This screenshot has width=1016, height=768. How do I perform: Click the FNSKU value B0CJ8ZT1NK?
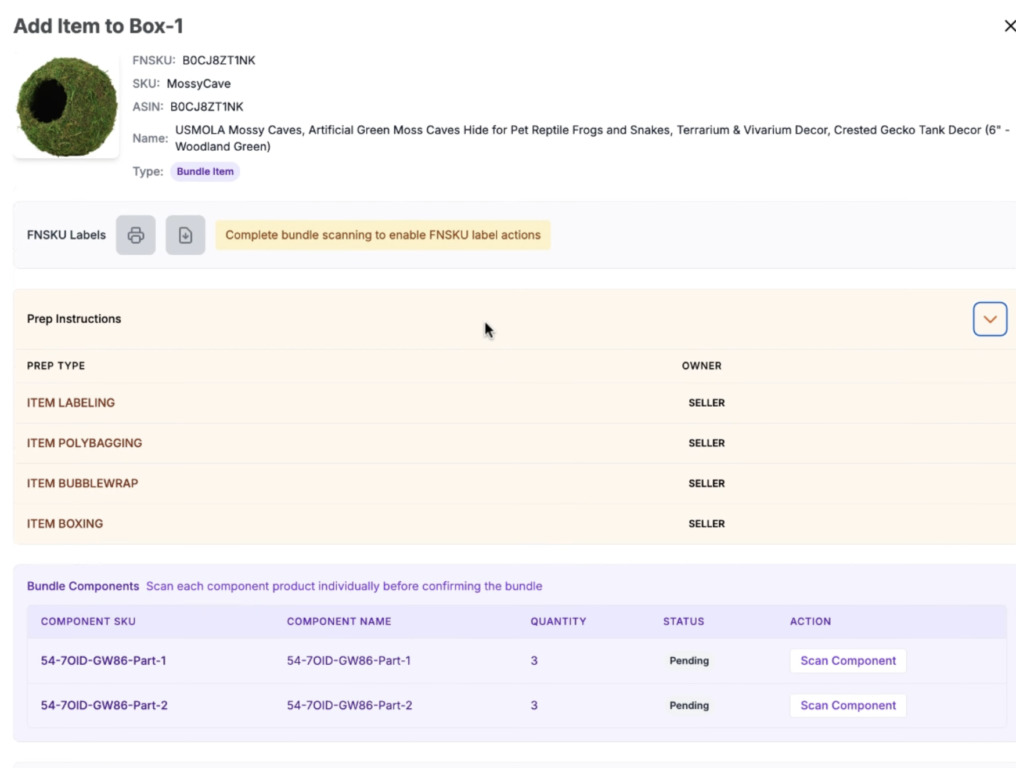tap(218, 60)
